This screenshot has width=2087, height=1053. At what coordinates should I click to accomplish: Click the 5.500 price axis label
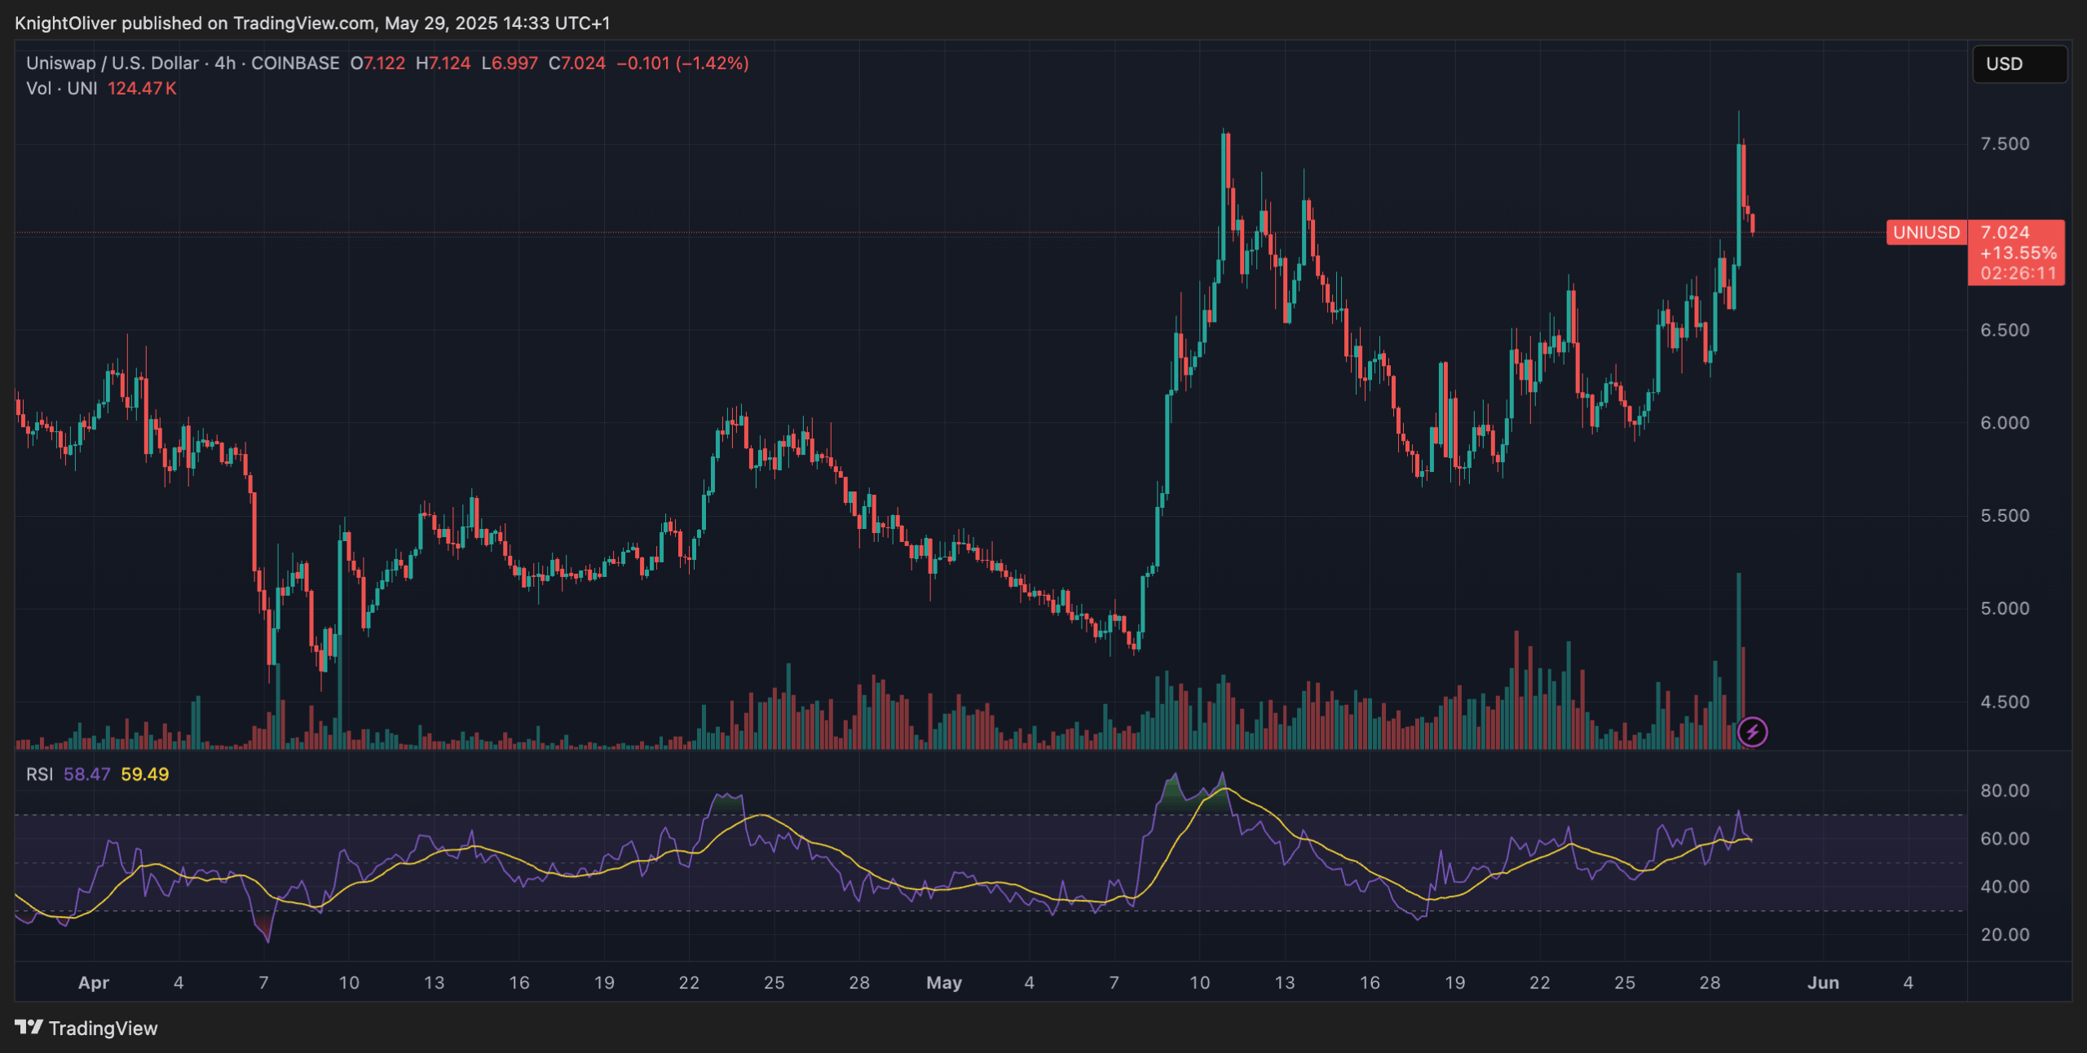point(2005,516)
